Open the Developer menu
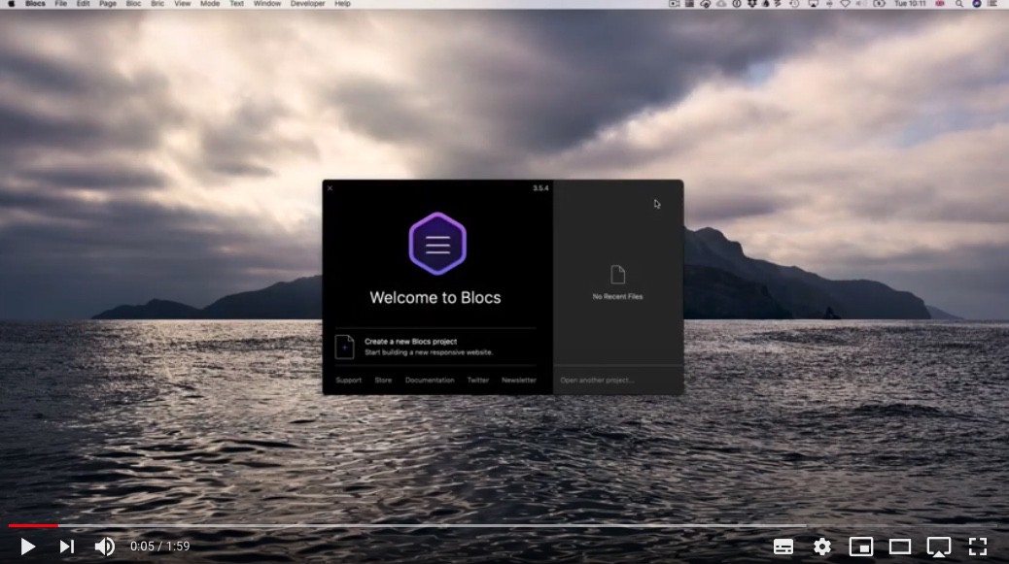This screenshot has height=564, width=1009. 307,4
